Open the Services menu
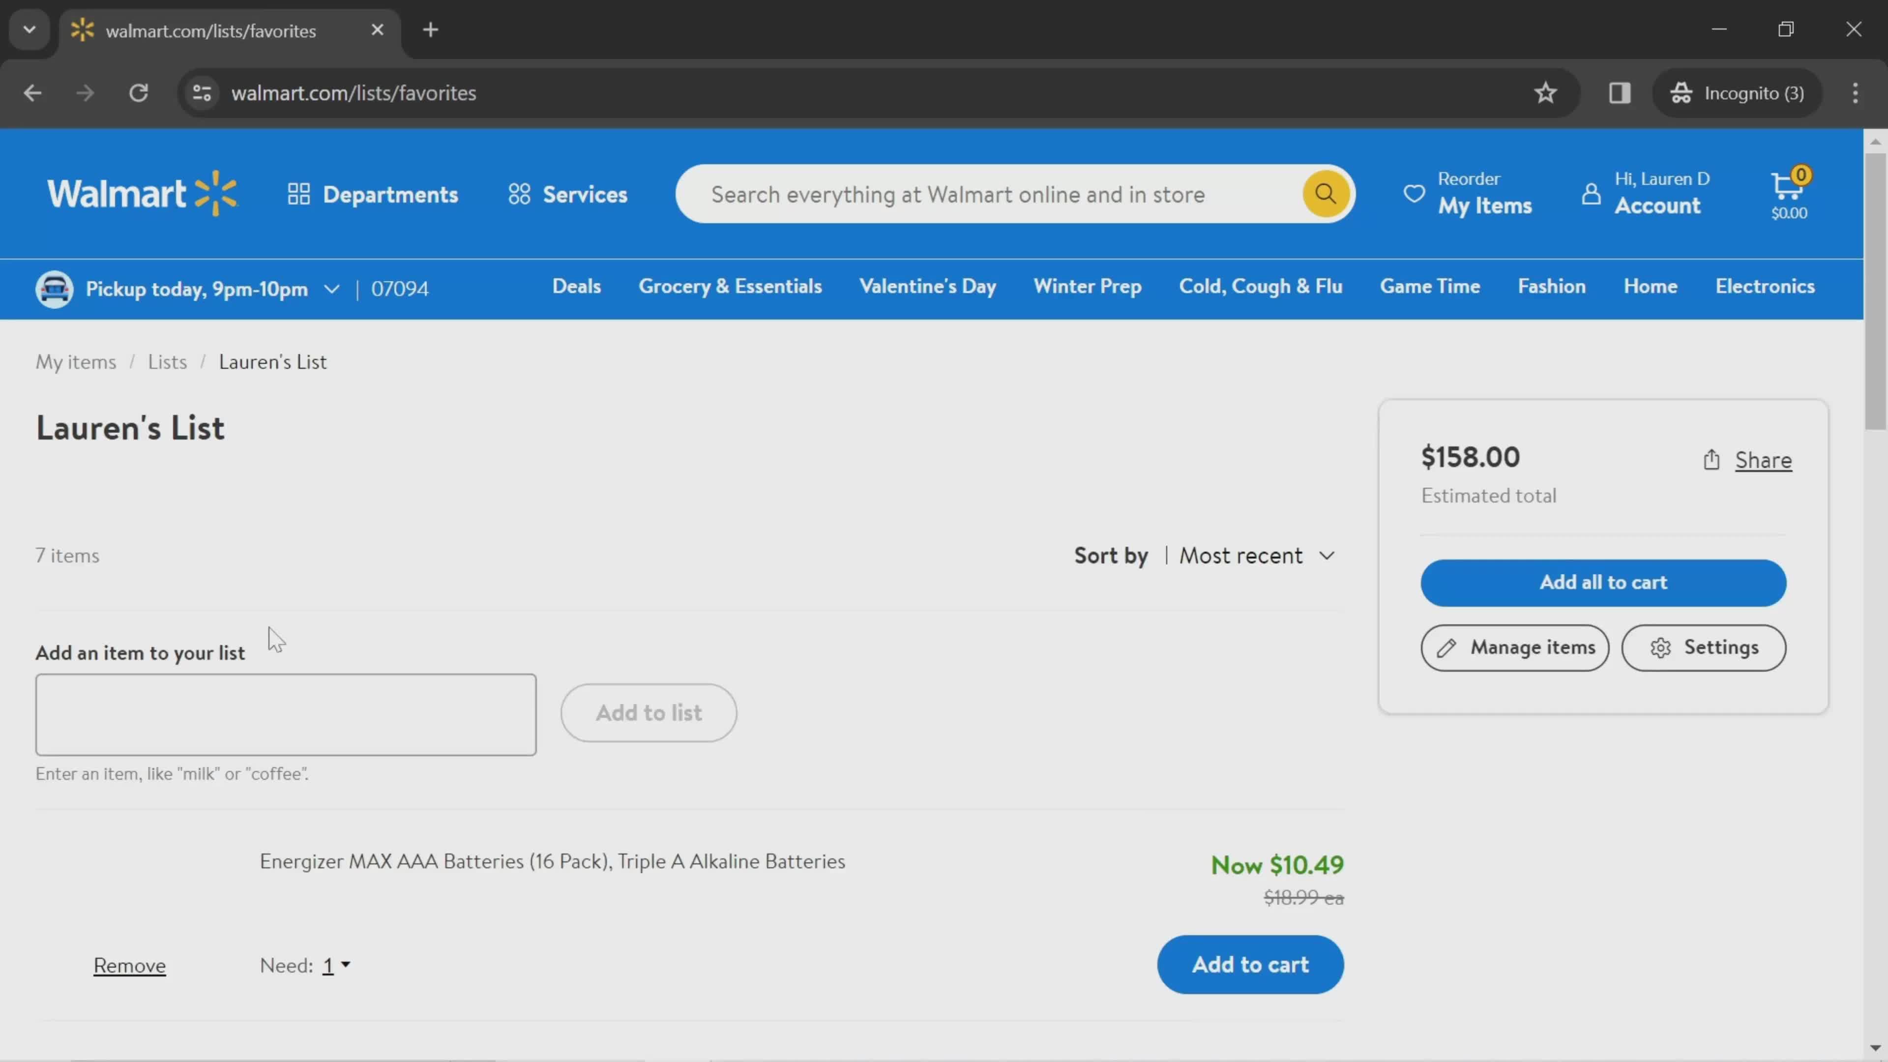 point(568,194)
